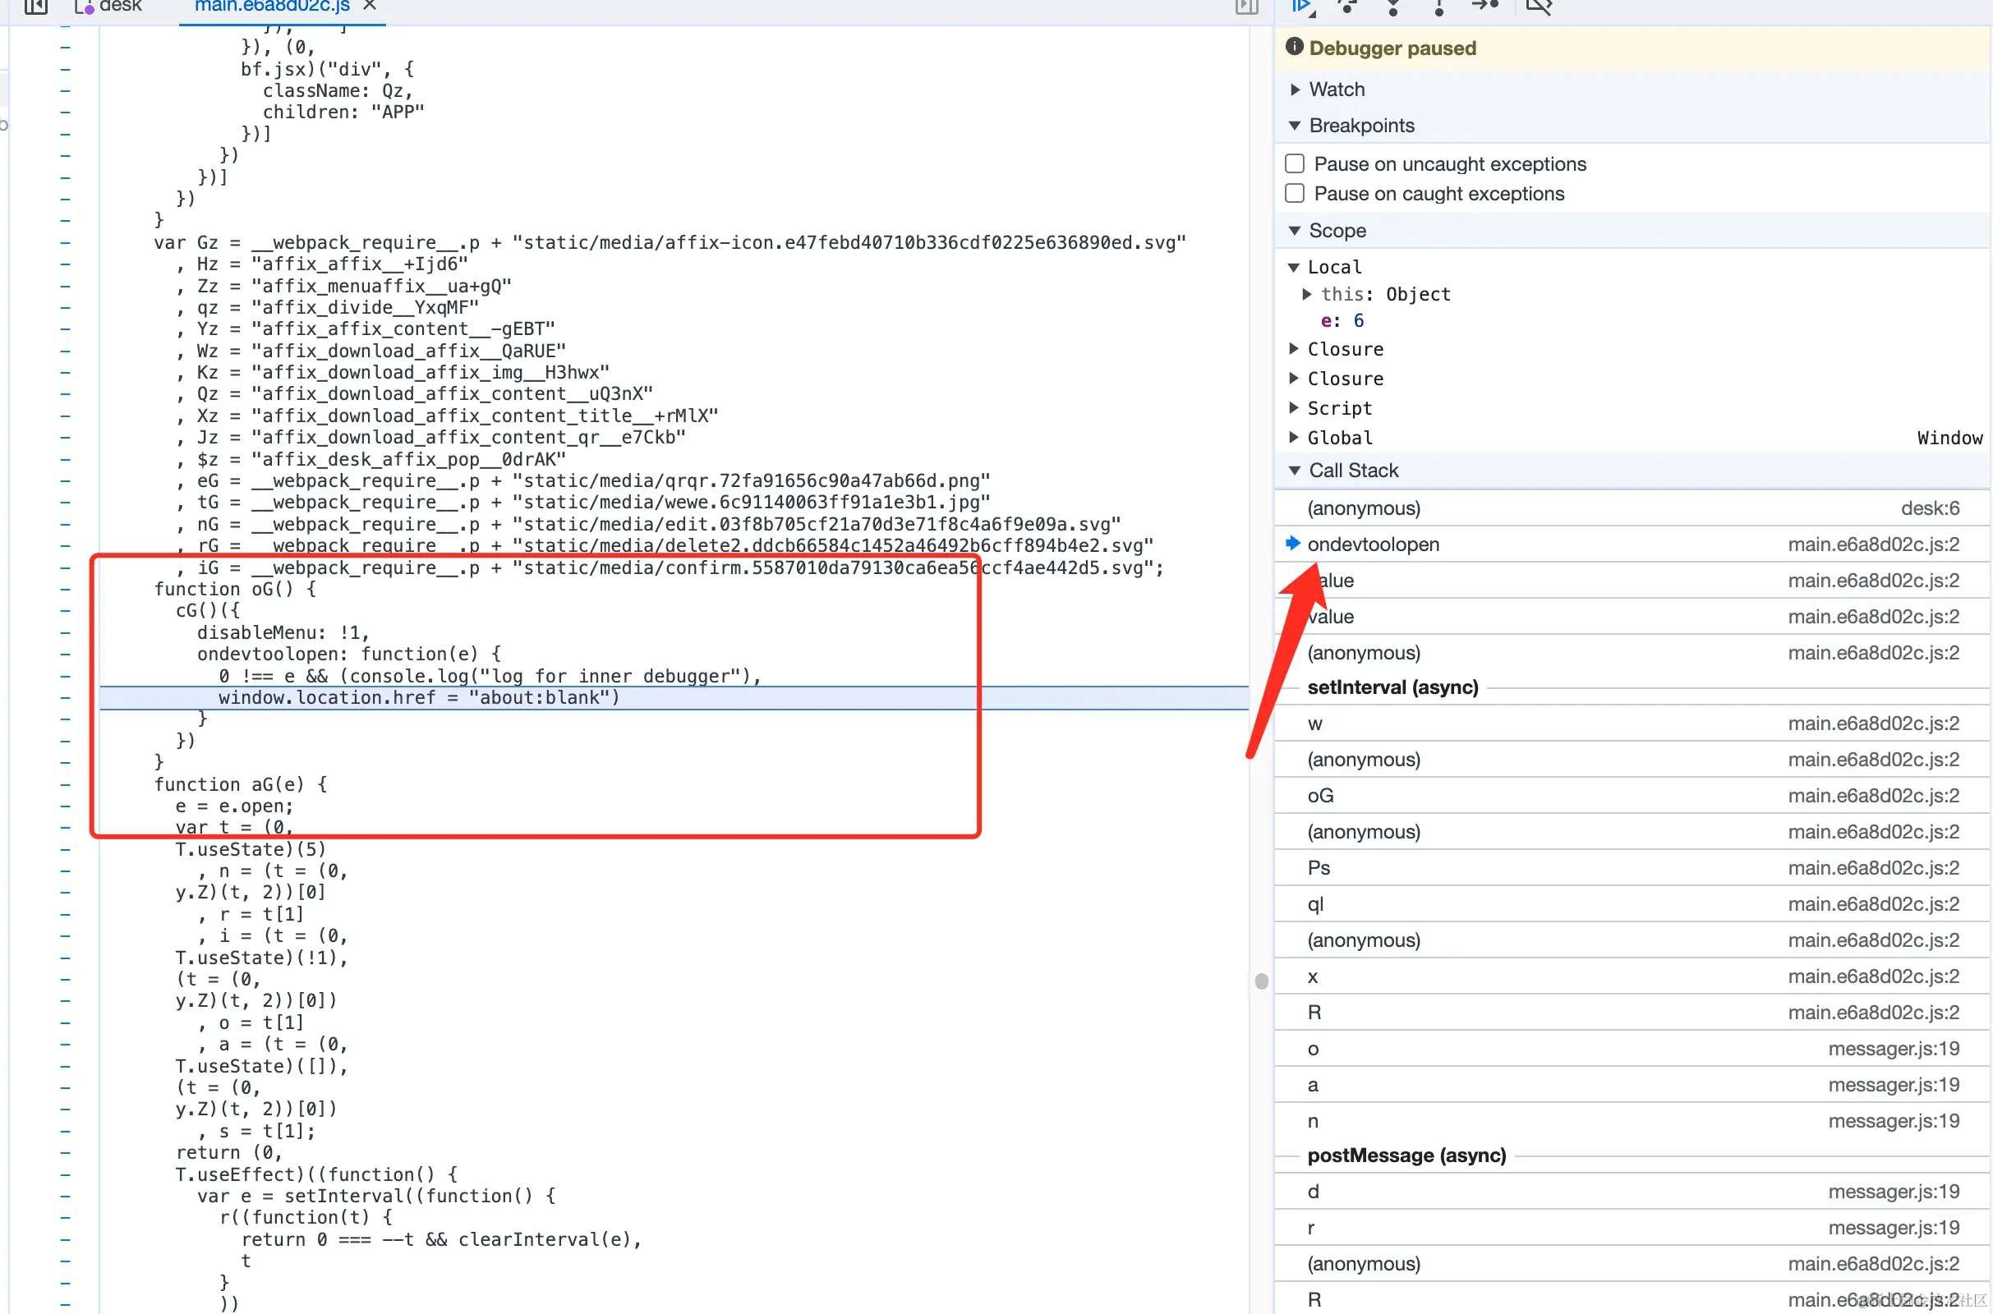Click the step out icon

click(x=1438, y=7)
